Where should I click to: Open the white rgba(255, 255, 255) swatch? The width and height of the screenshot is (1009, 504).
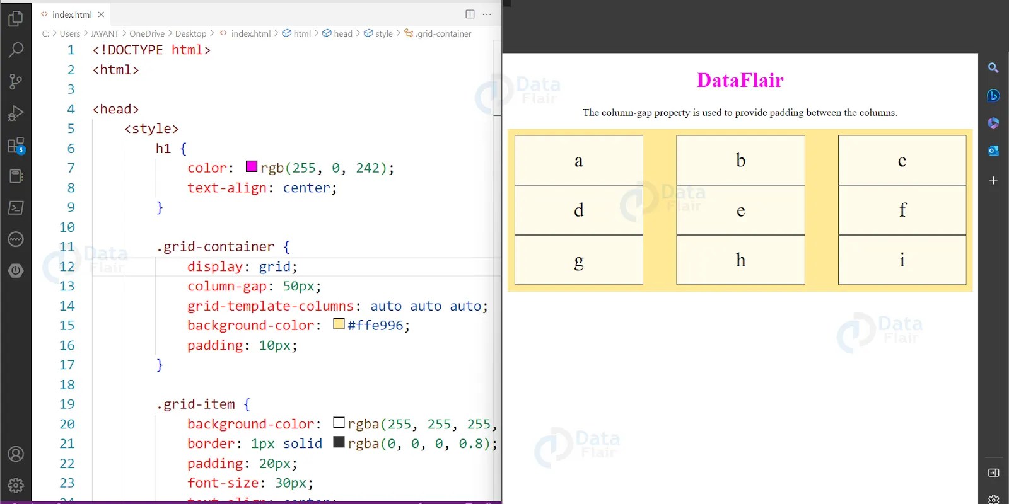pos(339,422)
